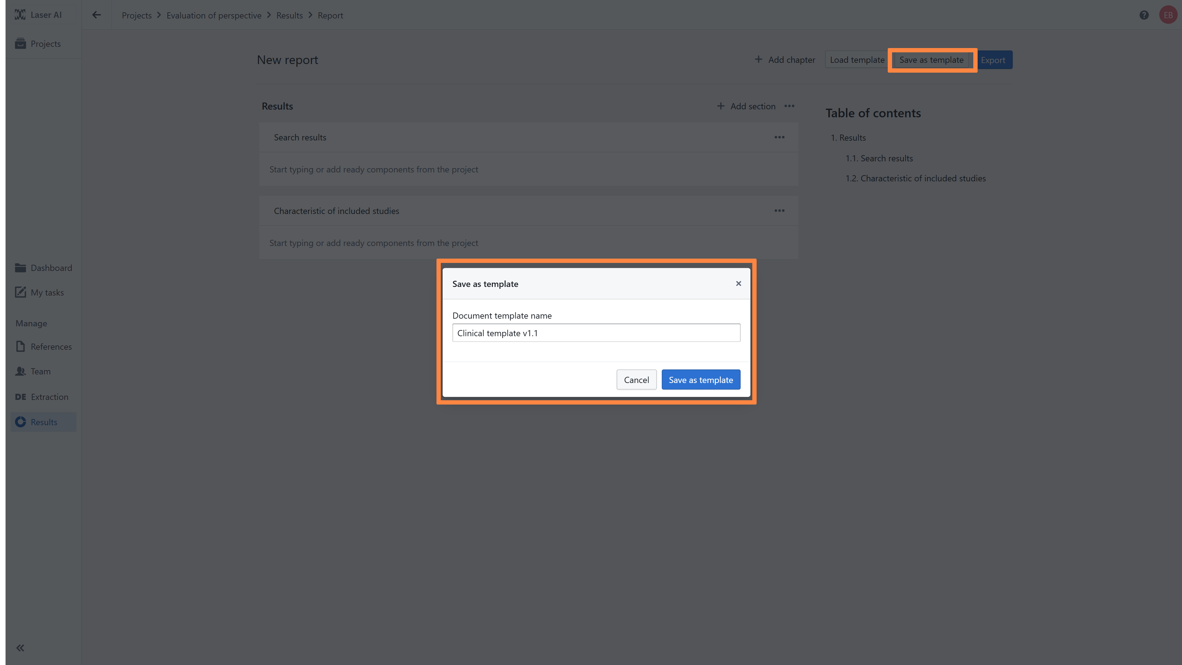Viewport: 1182px width, 665px height.
Task: Open Characteristic of included studies options
Action: click(x=779, y=211)
